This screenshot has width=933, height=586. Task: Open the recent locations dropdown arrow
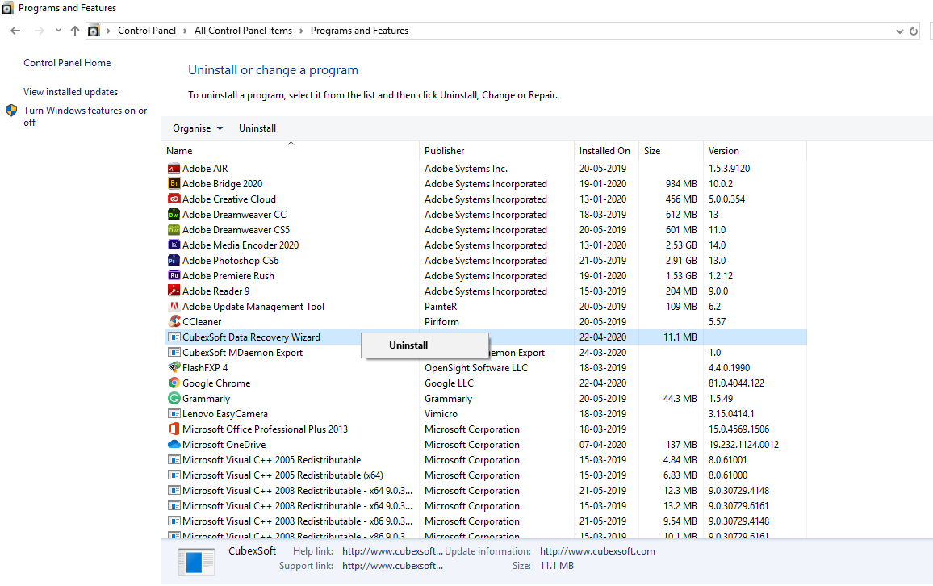(58, 31)
